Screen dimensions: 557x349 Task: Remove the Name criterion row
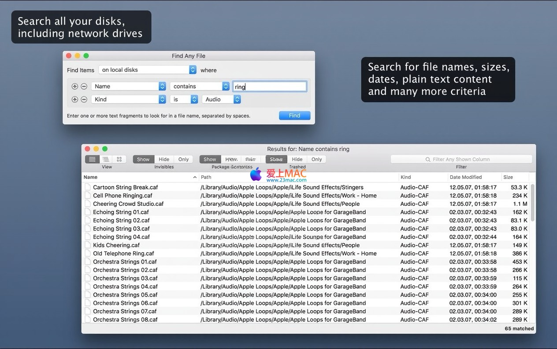pyautogui.click(x=84, y=86)
